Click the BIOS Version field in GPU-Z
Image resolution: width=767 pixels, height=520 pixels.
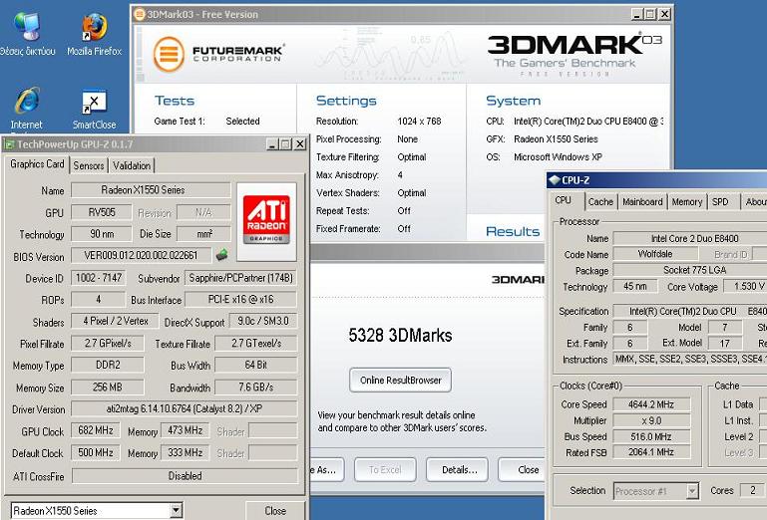142,255
